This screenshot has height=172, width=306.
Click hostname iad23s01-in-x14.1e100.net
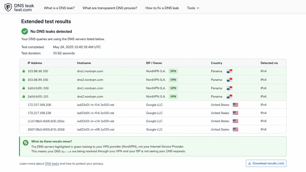tap(96, 121)
